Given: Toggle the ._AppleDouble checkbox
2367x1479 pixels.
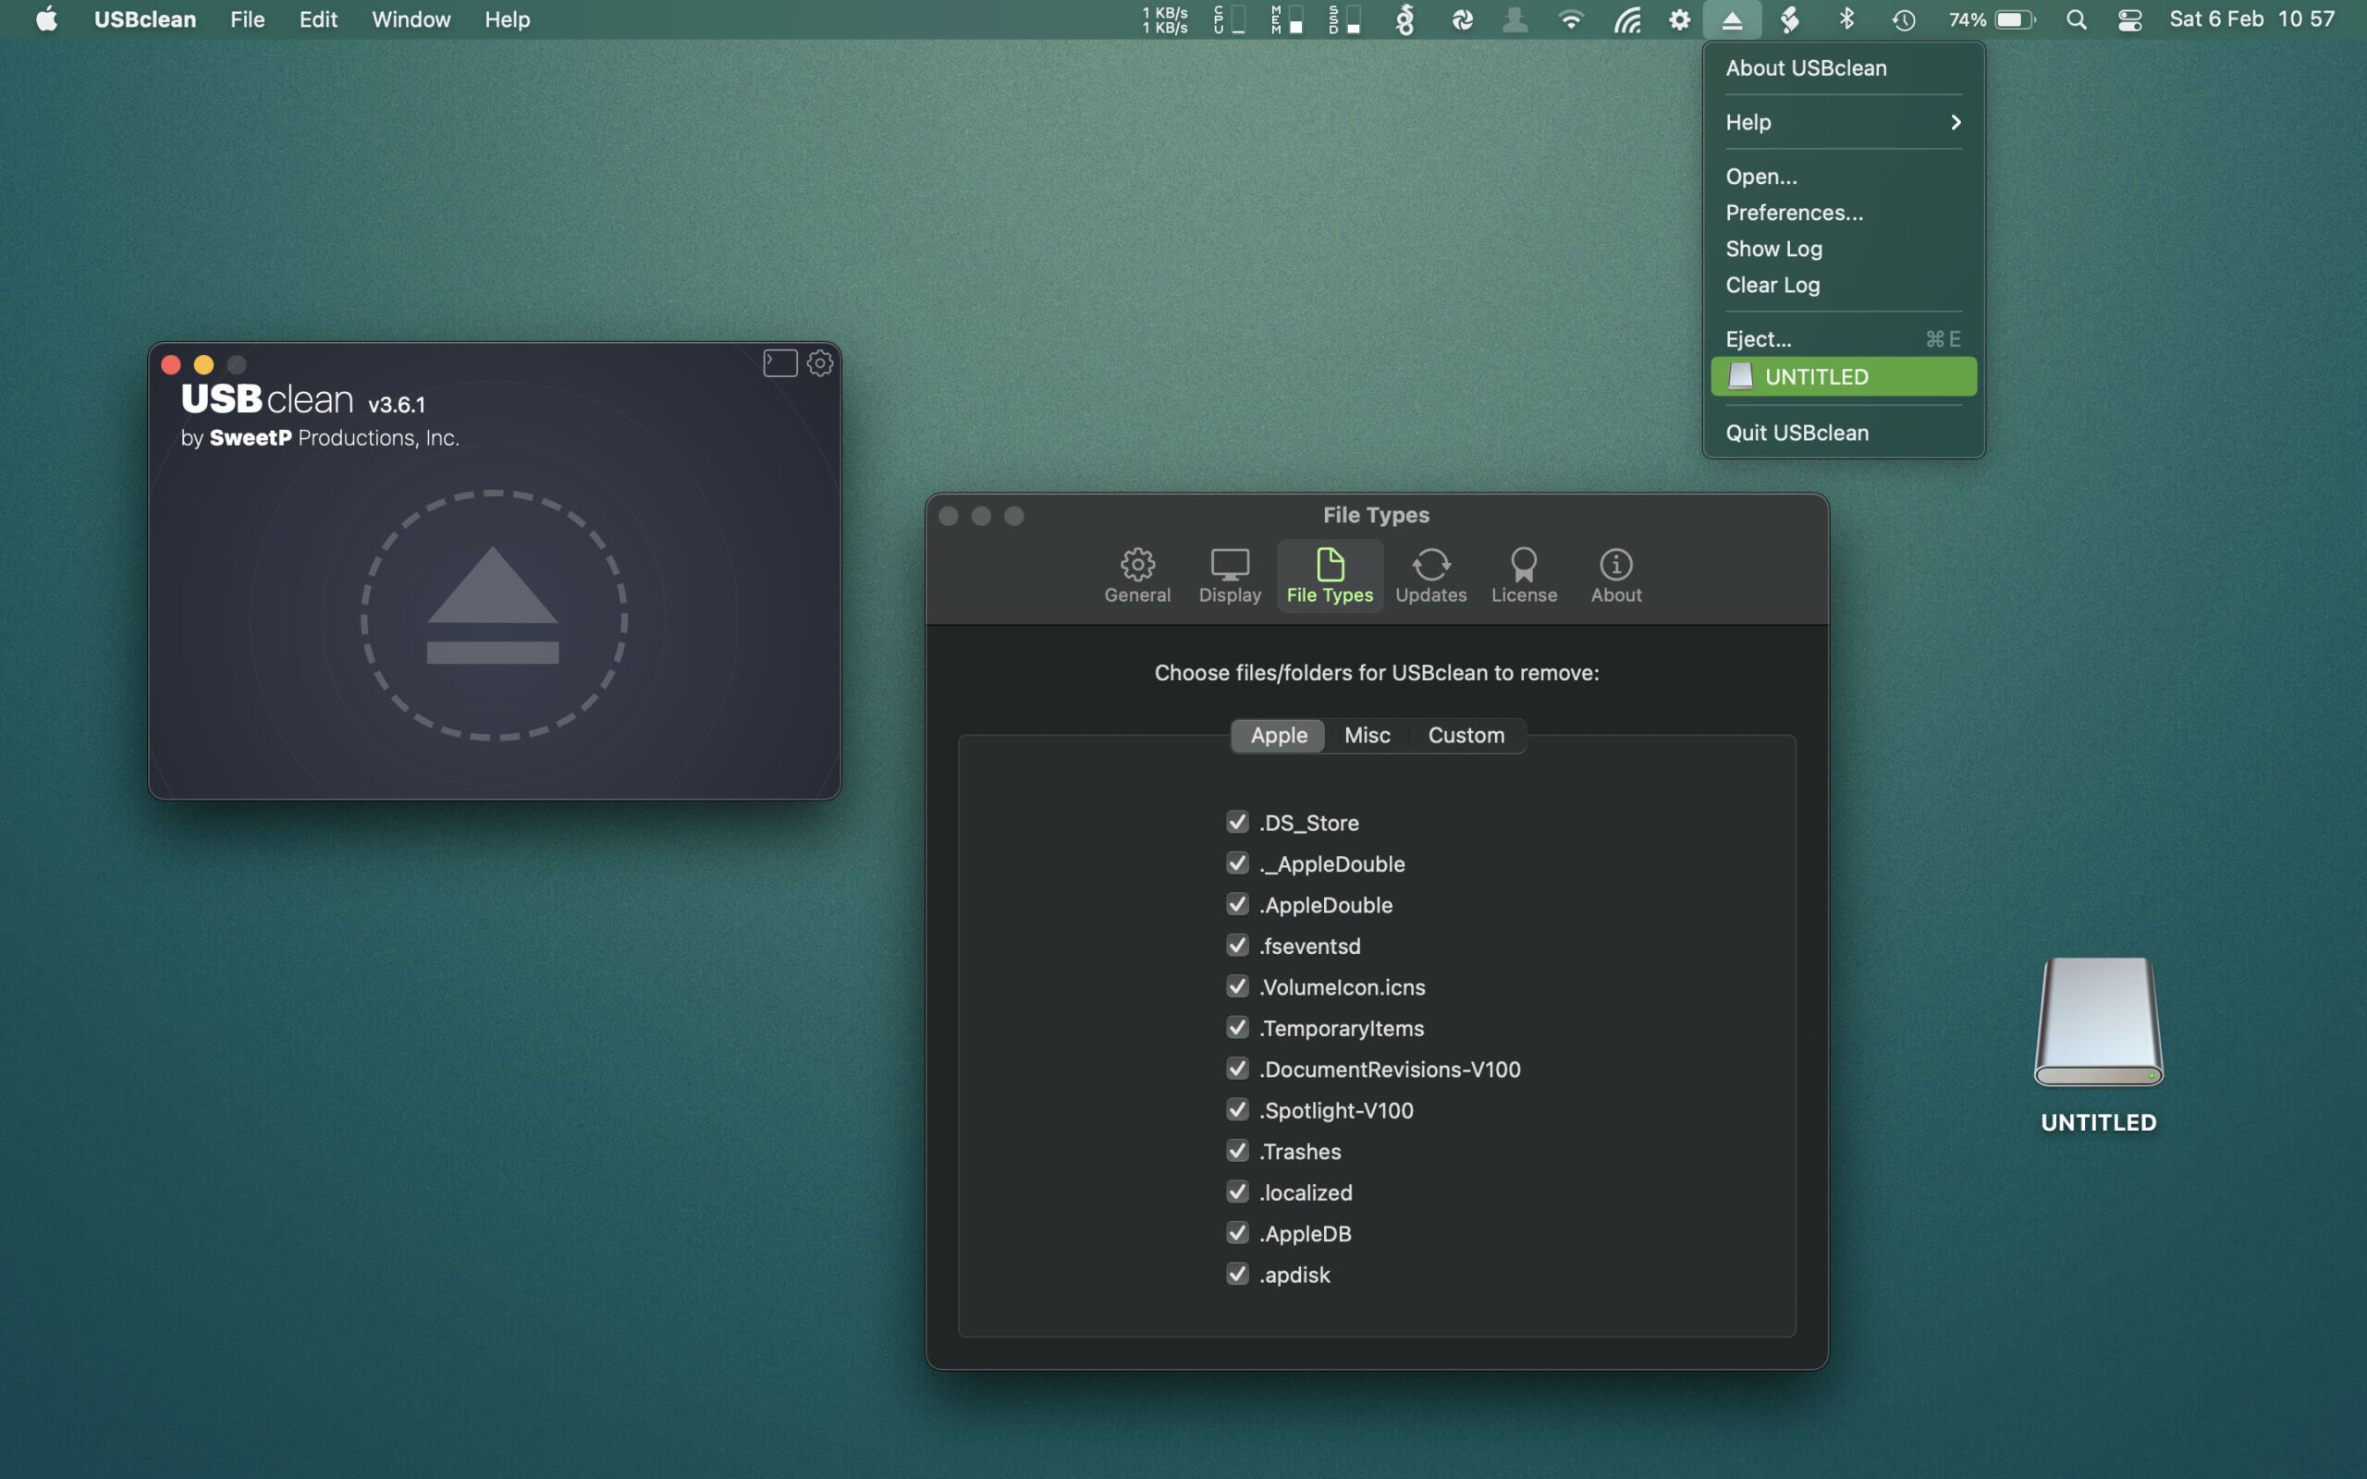Looking at the screenshot, I should (1237, 862).
